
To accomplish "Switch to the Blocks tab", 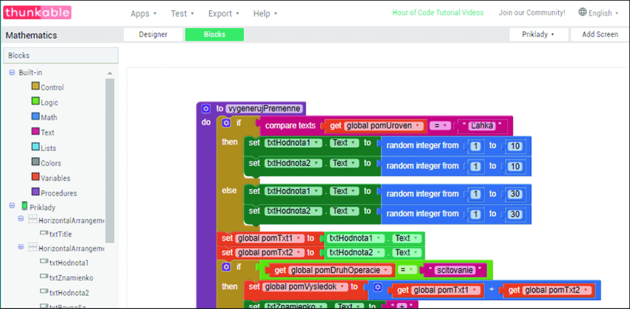I will pos(214,35).
